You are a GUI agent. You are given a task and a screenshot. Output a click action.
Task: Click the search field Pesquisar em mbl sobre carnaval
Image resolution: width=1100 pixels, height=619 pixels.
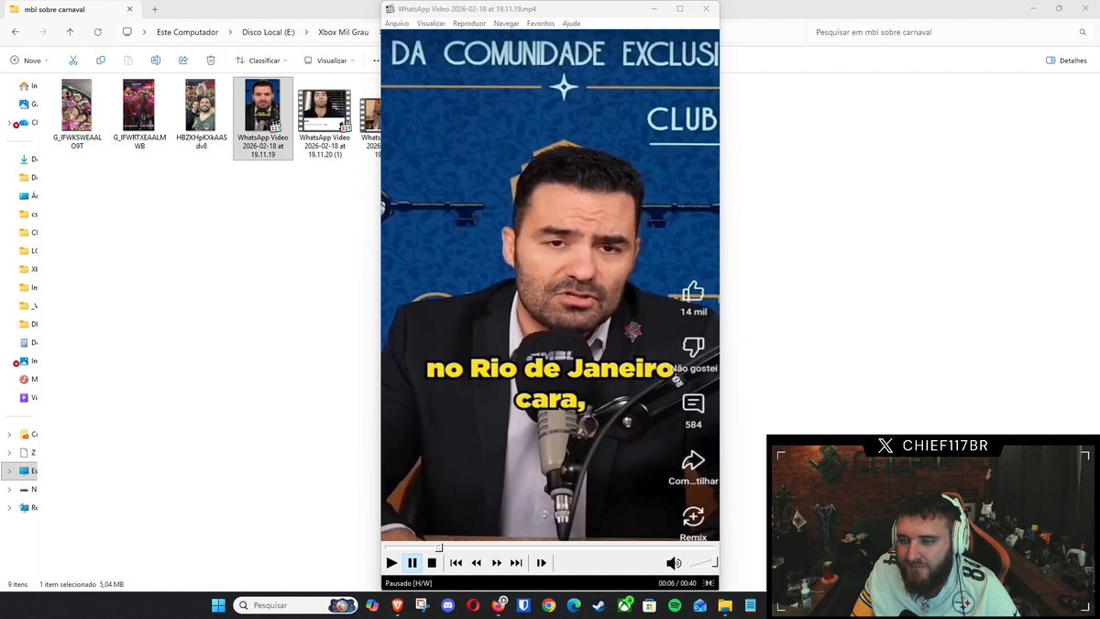pyautogui.click(x=949, y=32)
